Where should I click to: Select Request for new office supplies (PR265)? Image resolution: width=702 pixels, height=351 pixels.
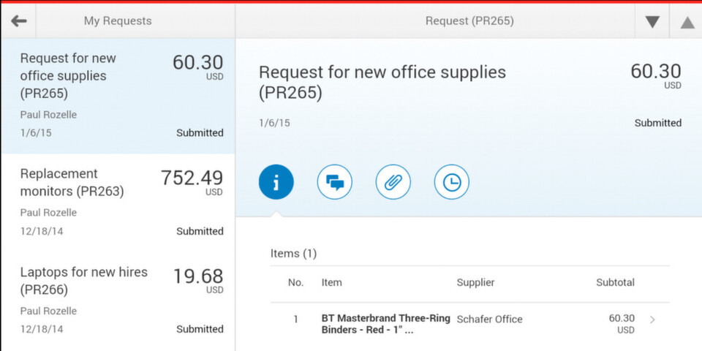coord(118,96)
